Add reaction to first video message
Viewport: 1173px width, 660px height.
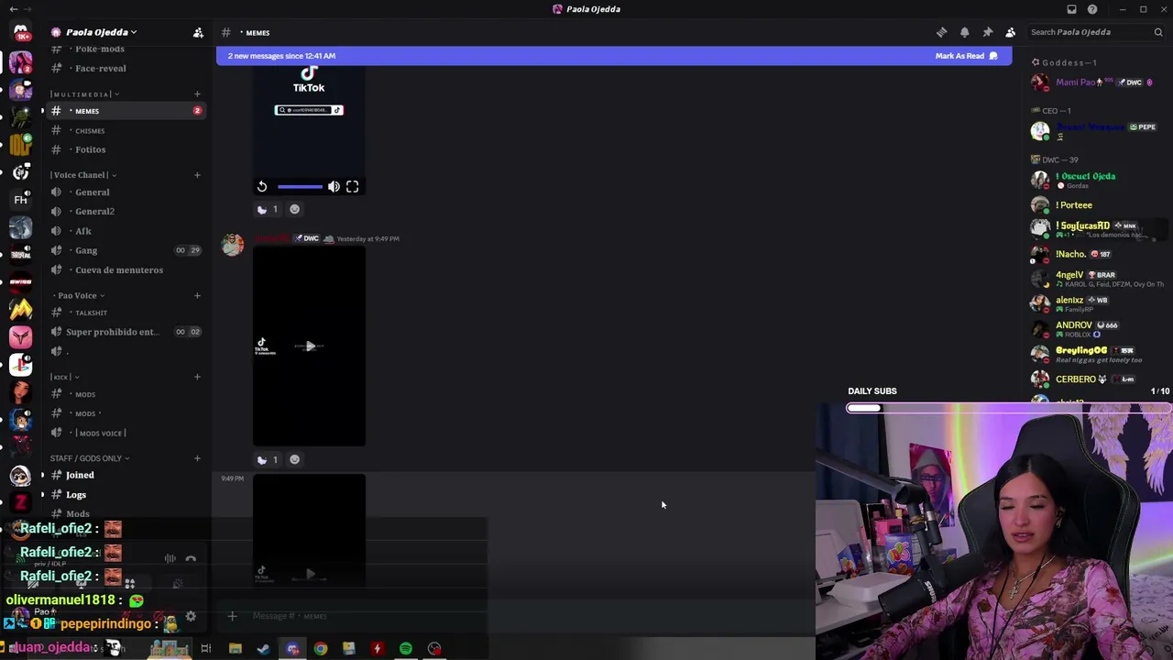pos(294,210)
